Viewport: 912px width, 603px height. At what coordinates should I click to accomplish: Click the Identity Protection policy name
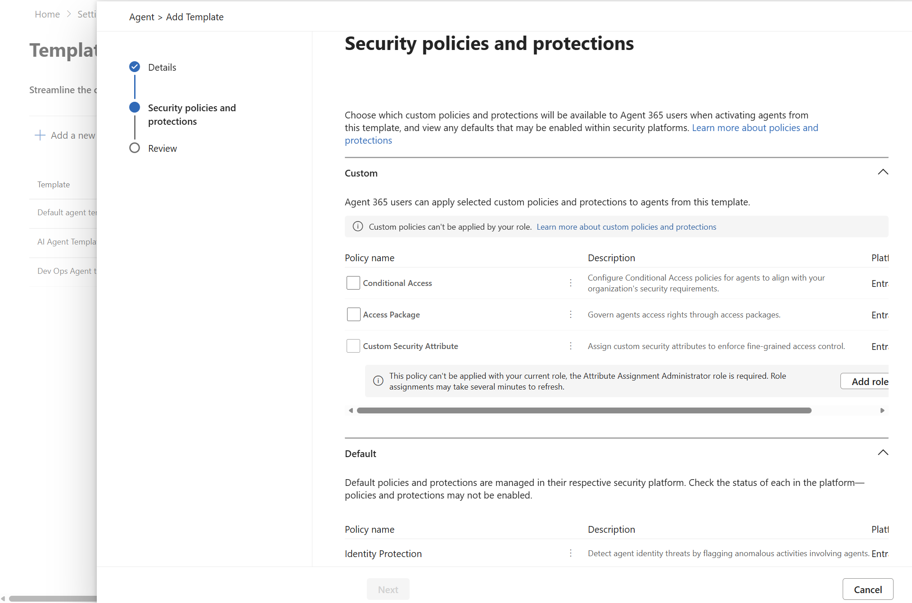[383, 554]
